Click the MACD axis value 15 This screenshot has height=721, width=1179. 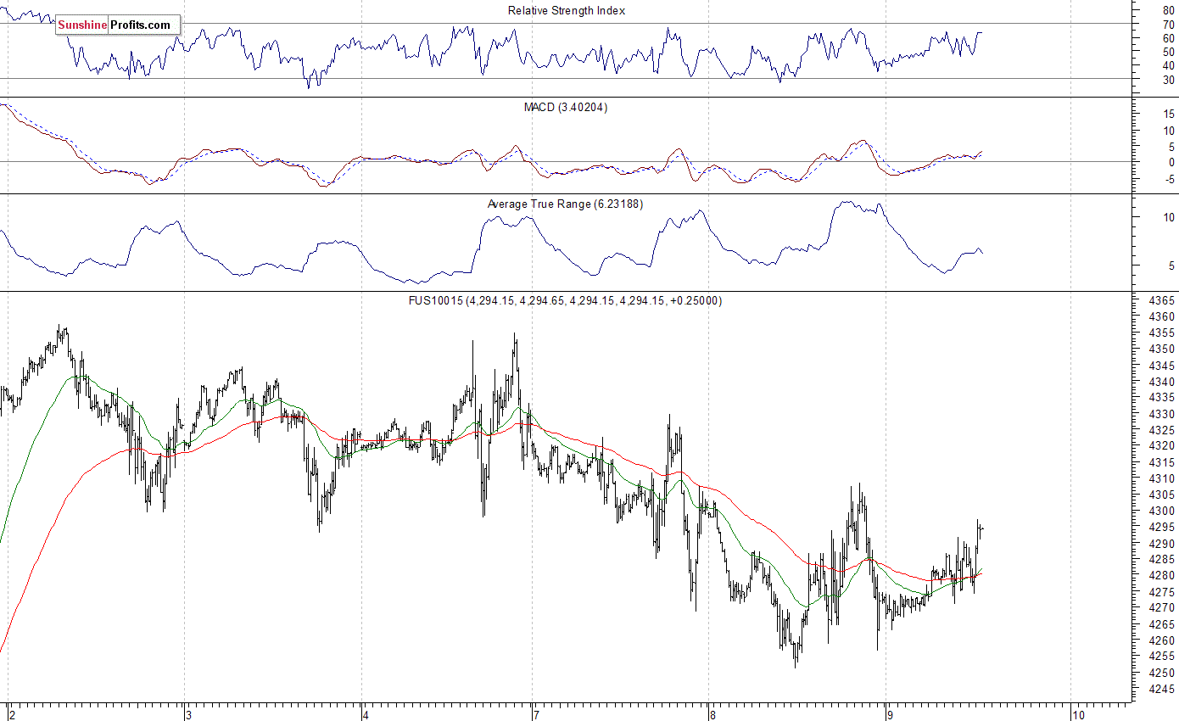1168,114
